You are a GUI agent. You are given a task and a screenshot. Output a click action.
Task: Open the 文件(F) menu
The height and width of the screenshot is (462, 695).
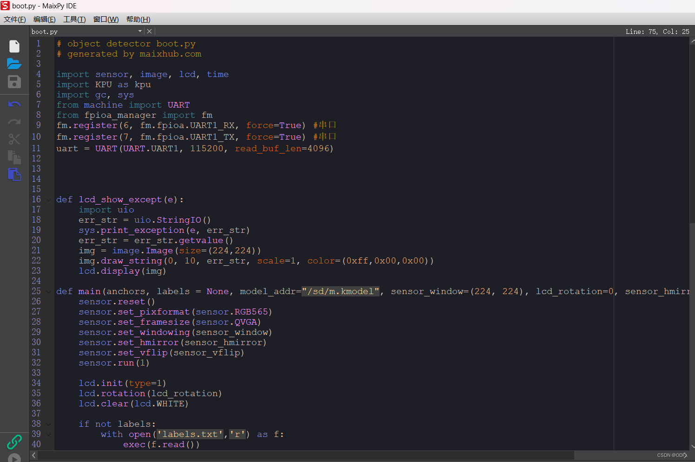tap(15, 19)
